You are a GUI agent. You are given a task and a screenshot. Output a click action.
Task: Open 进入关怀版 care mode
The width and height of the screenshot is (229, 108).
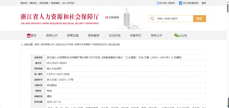68,3
